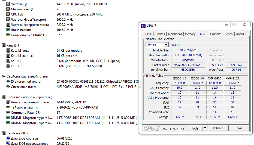Image resolution: width=254 pixels, height=145 pixels.
Task: Click the XMP-2400 tRC value 54
Action: coord(215,107)
